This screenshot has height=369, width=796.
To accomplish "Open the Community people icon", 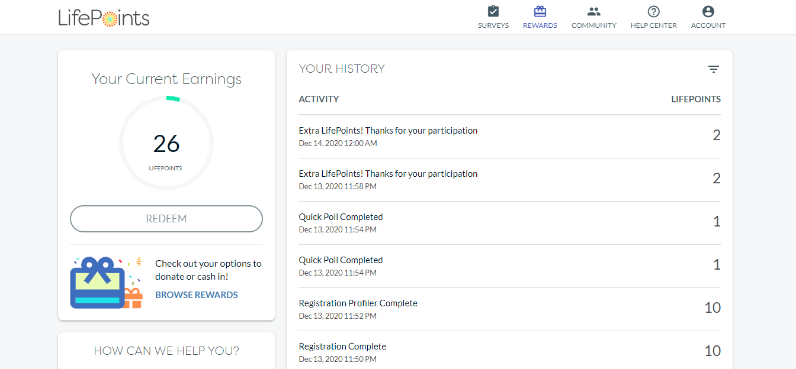I will (x=593, y=11).
